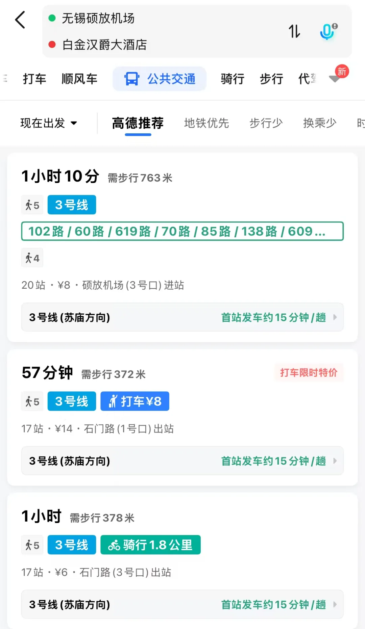
Task: Select the bus icon in 公共交通 tab
Action: point(132,79)
